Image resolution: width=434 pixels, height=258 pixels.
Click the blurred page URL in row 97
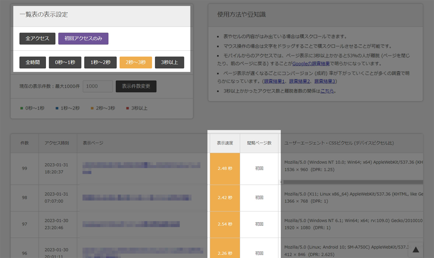(131, 224)
